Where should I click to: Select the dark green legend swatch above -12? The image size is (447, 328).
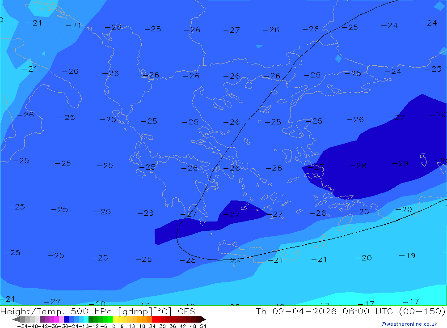pos(91,319)
